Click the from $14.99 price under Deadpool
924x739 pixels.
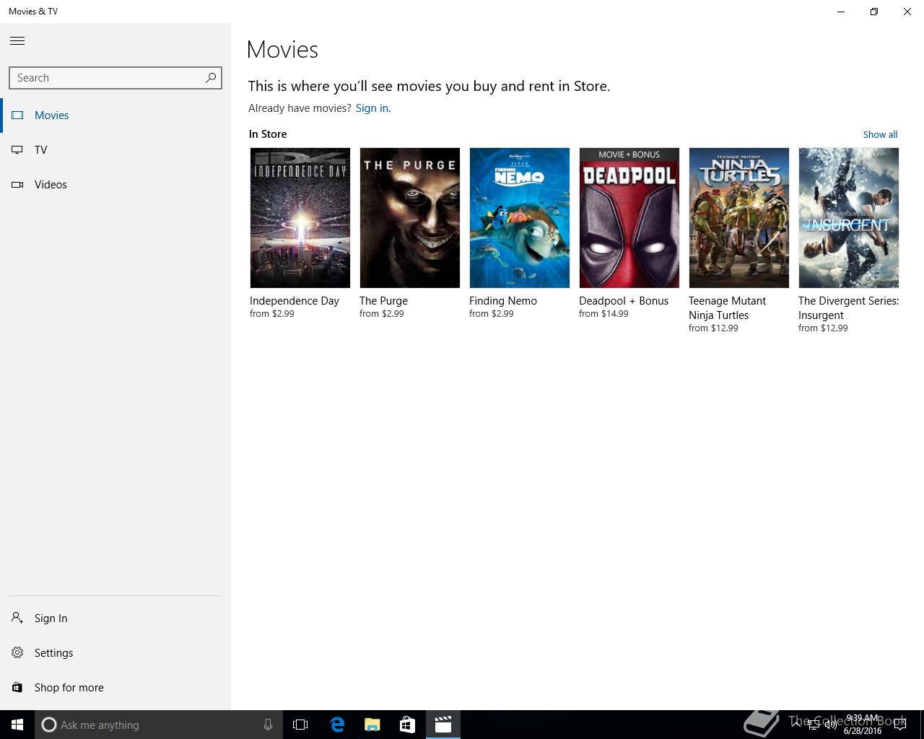pos(603,314)
